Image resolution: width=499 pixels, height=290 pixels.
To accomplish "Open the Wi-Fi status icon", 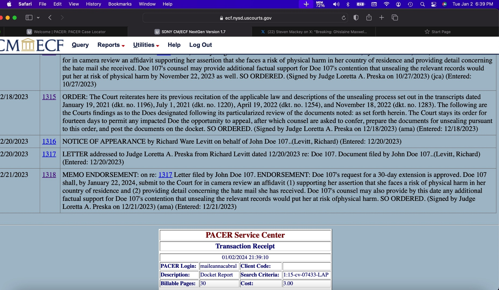I will point(386,4).
